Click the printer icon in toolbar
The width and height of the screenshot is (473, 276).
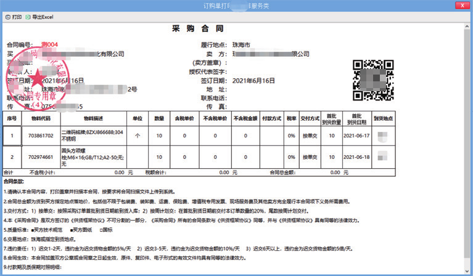coord(8,17)
